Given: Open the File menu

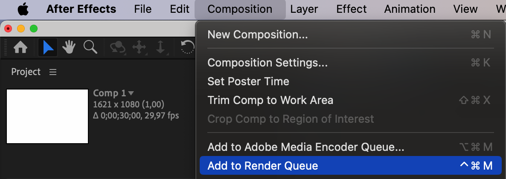Looking at the screenshot, I should click(x=143, y=9).
